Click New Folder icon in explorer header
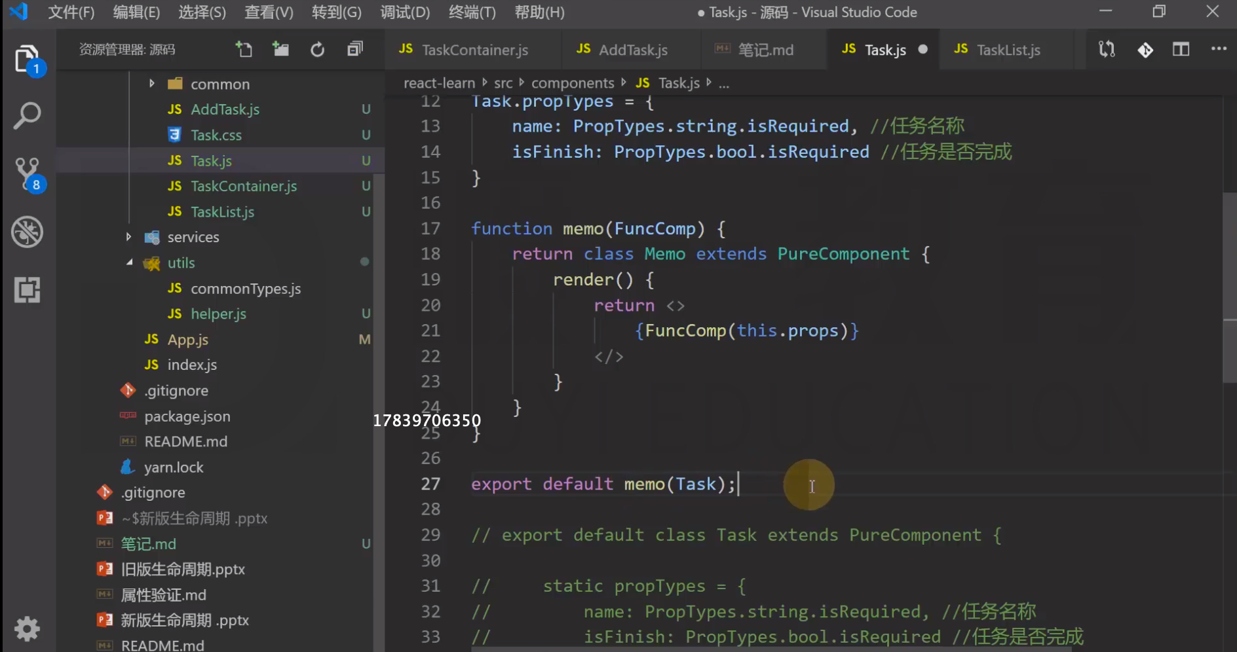Screen dimensions: 1237x652 pyautogui.click(x=281, y=49)
